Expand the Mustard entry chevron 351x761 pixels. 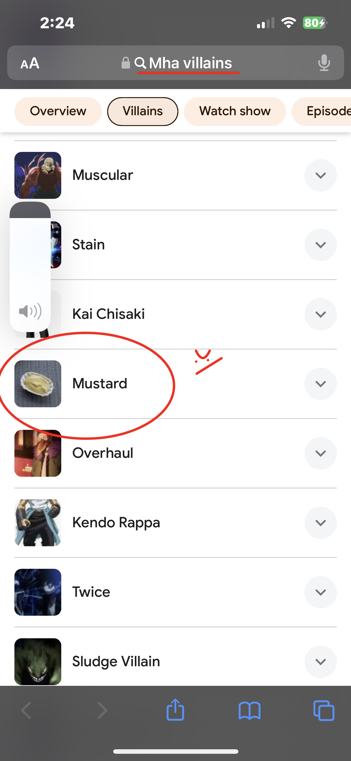(320, 384)
